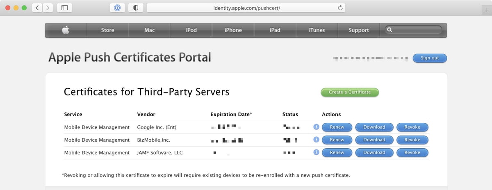Screen dimensions: 492x190
Task: Open the iPad menu item
Action: tap(275, 30)
